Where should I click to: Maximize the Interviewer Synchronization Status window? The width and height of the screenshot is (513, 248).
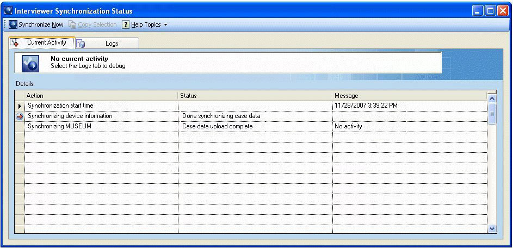click(491, 11)
